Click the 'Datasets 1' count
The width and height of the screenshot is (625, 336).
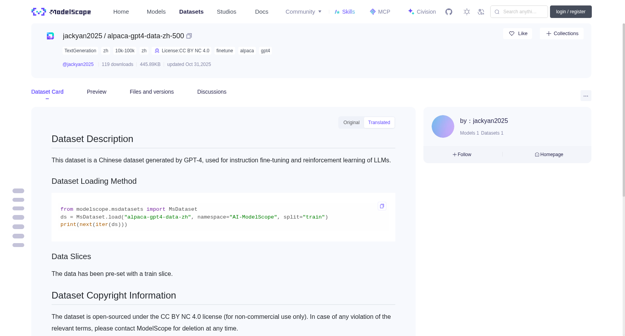coord(492,133)
